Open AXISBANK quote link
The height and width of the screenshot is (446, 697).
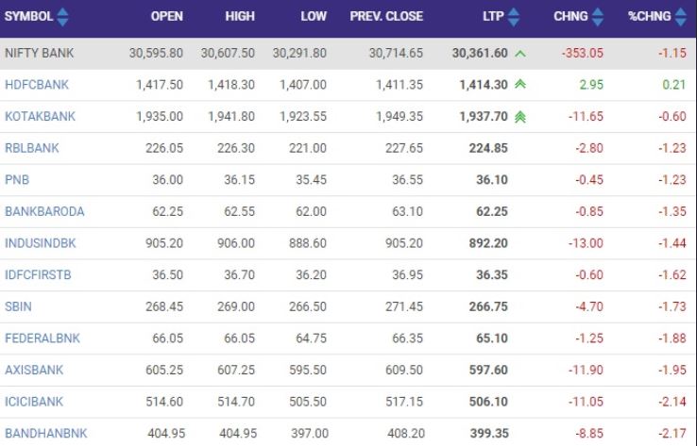point(34,371)
